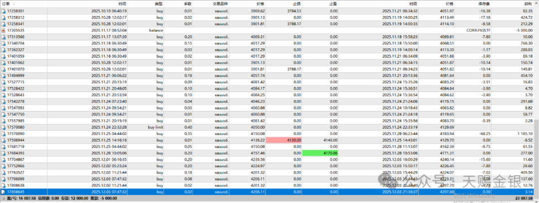Click the close price 4183.94
The height and width of the screenshot is (203, 539).
447,134
